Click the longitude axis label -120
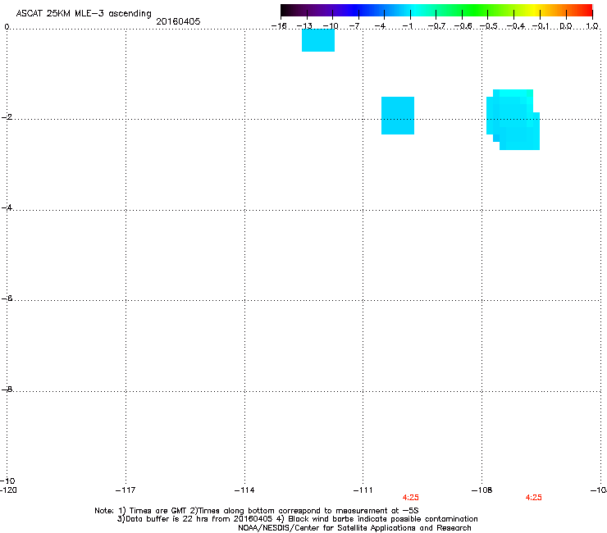Screen dimensions: 607x533 [8, 490]
